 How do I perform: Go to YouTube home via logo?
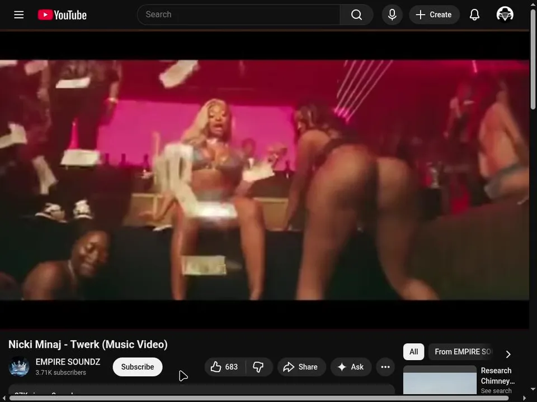62,15
